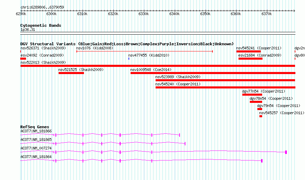
Task: Click the chr1:6289806..6379059 region label
Action: coord(42,7)
